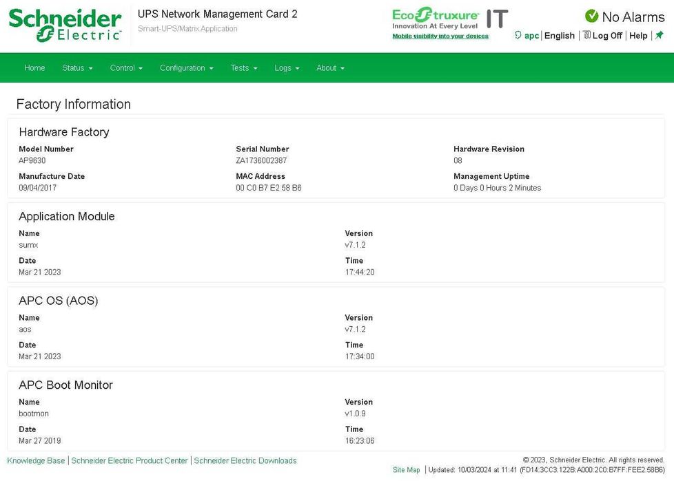This screenshot has width=674, height=481.
Task: Click the AOS name value aos
Action: pos(25,330)
